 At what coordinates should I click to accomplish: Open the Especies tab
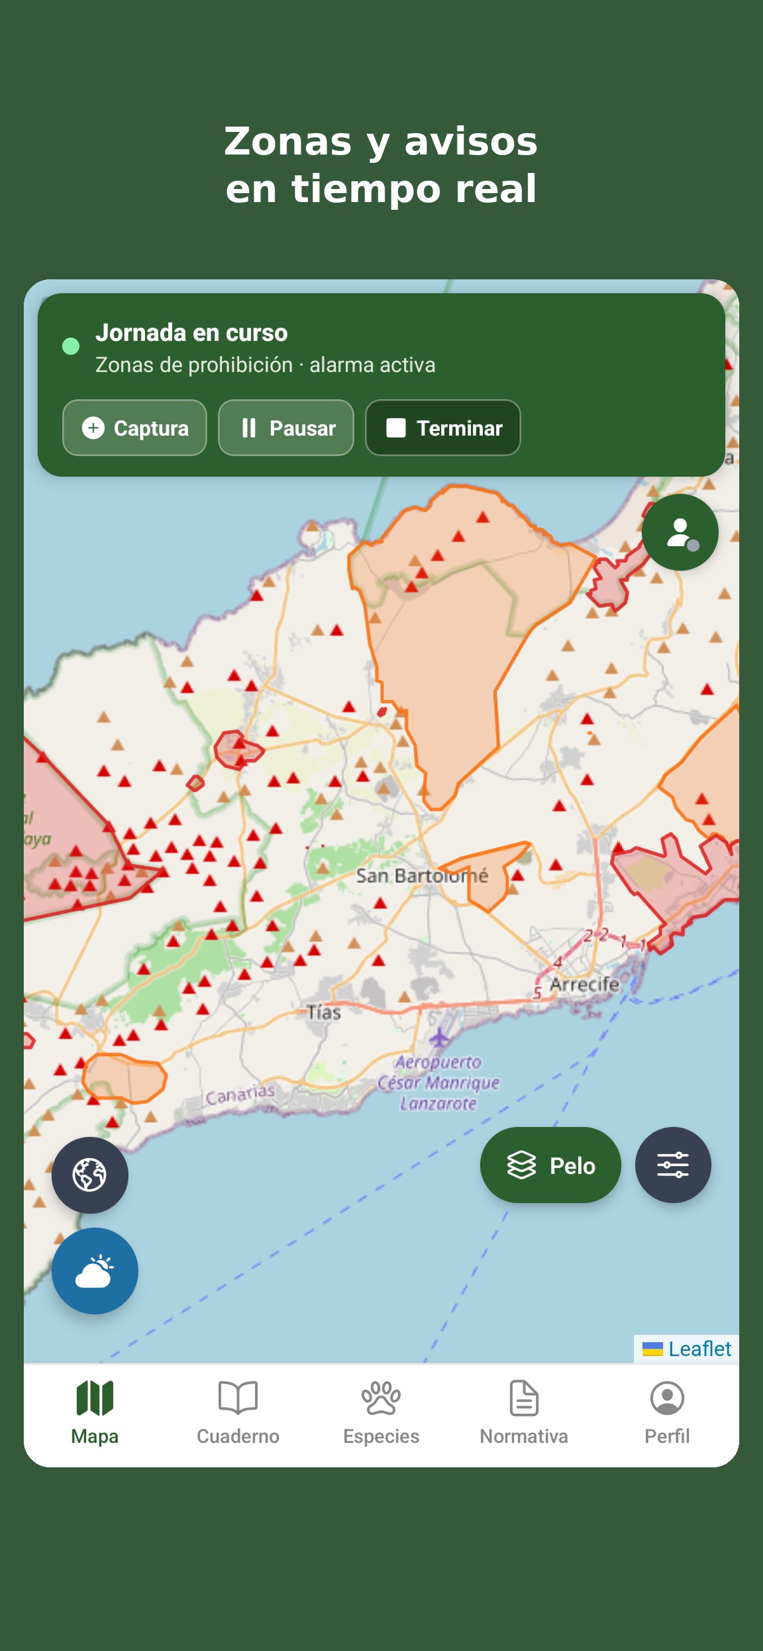point(381,1413)
